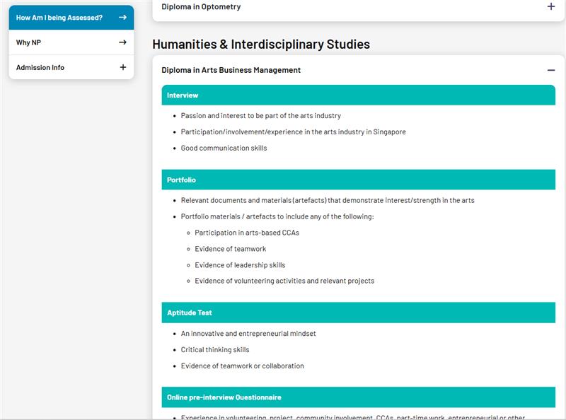
Task: Click An innovative and entrepreneurial mindset text
Action: coord(248,334)
